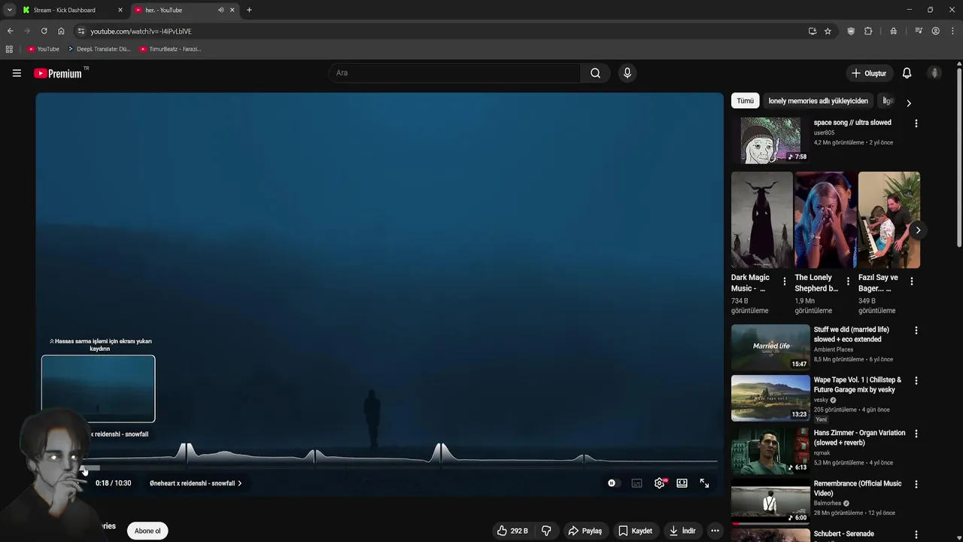
Task: Share the video via Paylaş
Action: point(585,531)
